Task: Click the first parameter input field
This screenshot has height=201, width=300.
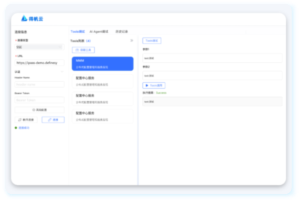Action: pos(212,58)
